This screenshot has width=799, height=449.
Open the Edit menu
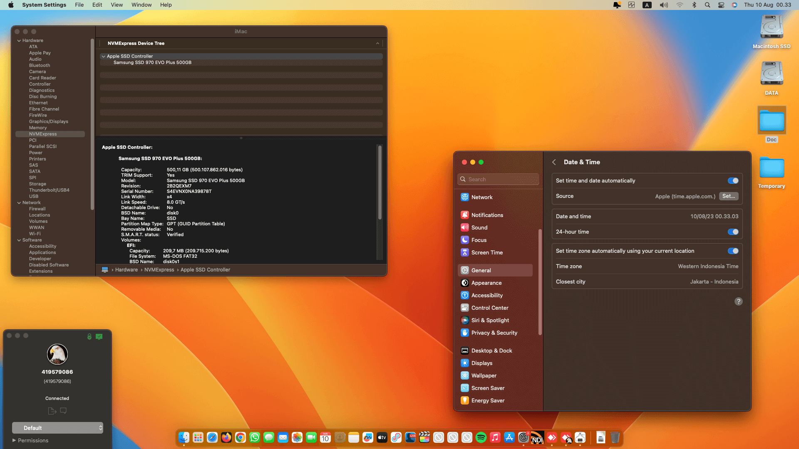pos(97,5)
